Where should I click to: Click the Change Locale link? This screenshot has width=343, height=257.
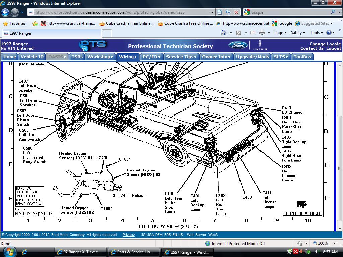coord(325,44)
